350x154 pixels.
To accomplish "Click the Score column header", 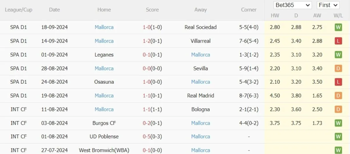I will (x=152, y=10).
